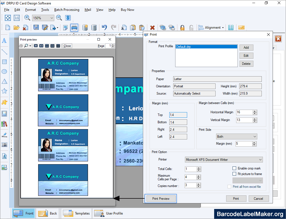Open the User Profile tab
The height and width of the screenshot is (219, 286).
tap(109, 213)
